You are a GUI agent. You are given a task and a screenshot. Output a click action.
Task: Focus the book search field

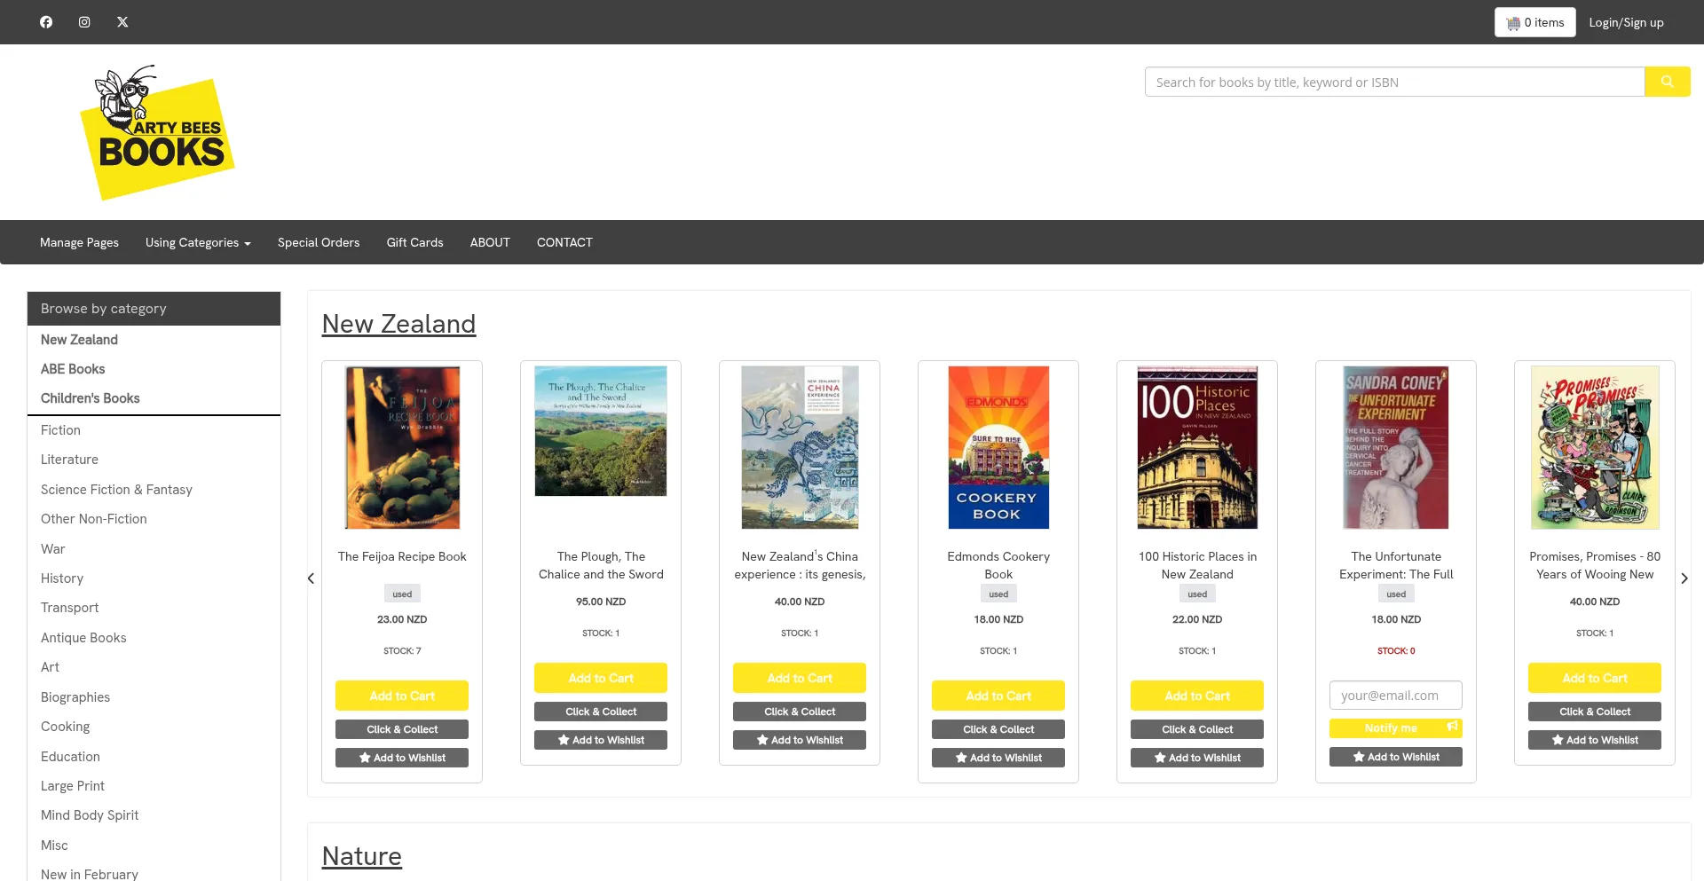coord(1394,82)
